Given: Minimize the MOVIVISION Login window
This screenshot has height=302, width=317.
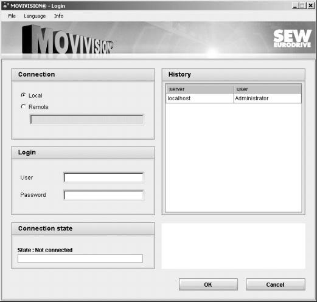Looking at the screenshot, I should [x=295, y=5].
